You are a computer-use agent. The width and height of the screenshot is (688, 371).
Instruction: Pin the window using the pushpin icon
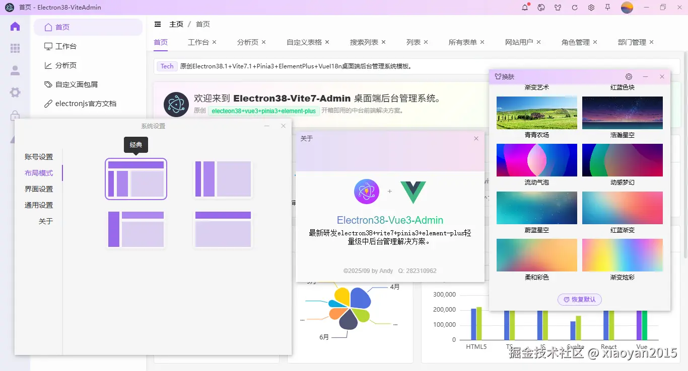(x=608, y=7)
